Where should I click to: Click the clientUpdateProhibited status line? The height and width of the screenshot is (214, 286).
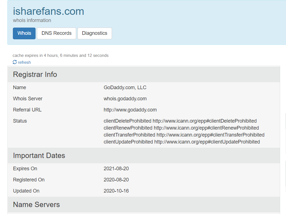pyautogui.click(x=182, y=142)
